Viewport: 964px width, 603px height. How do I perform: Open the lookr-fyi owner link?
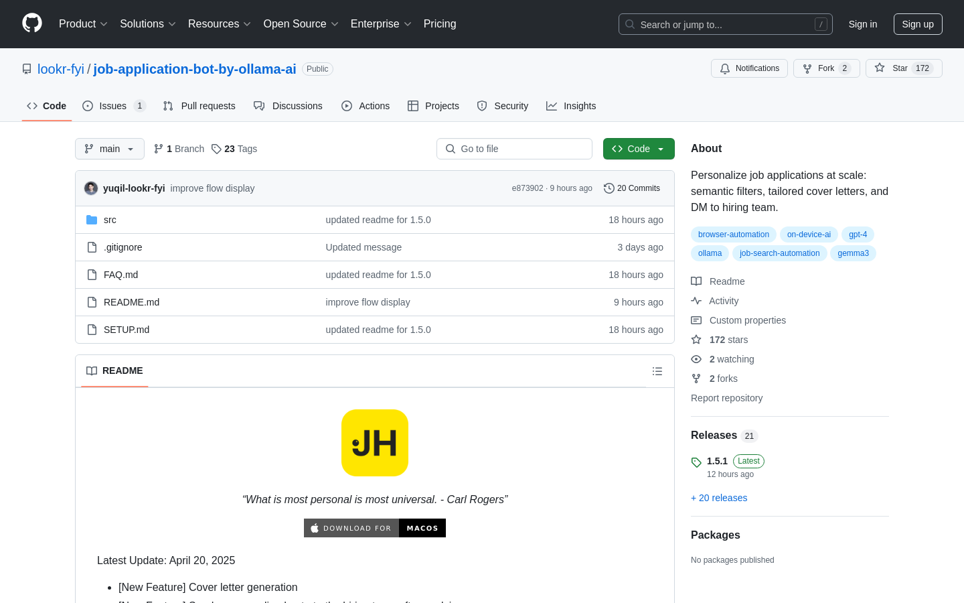61,69
